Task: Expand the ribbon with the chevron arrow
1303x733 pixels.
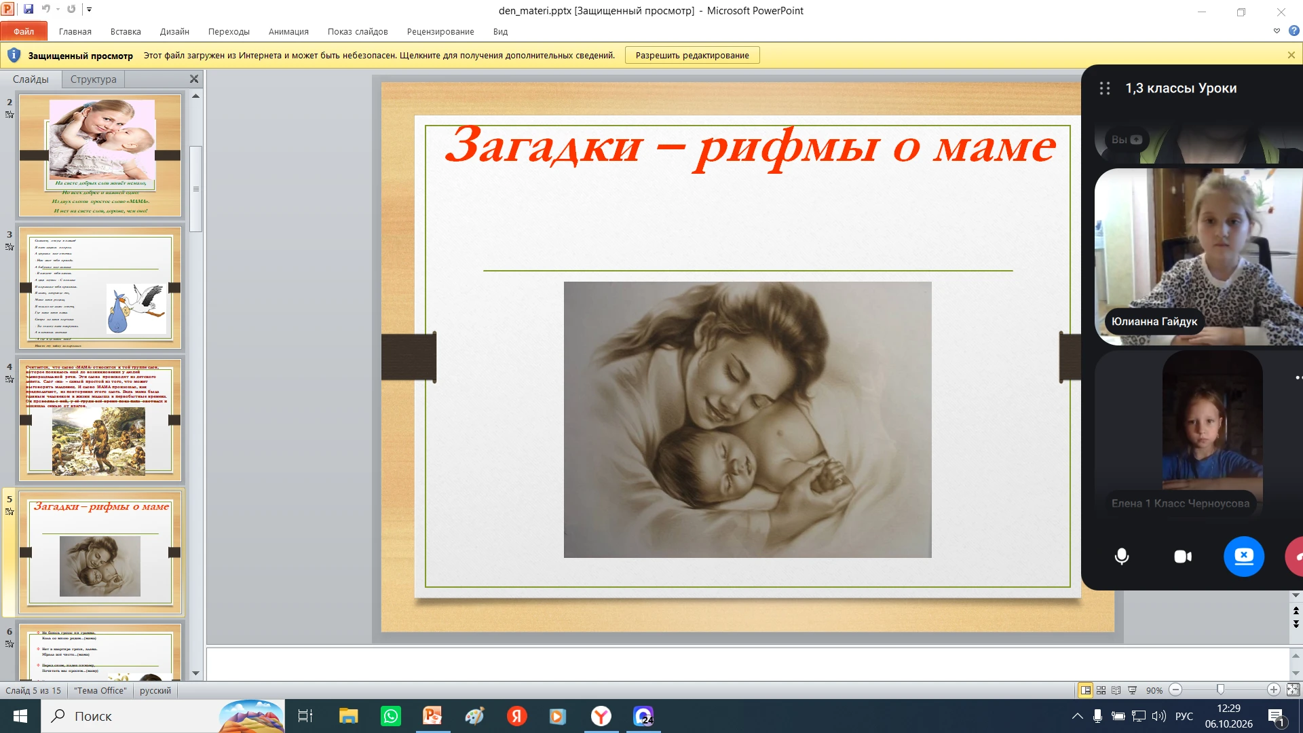Action: 1277,31
